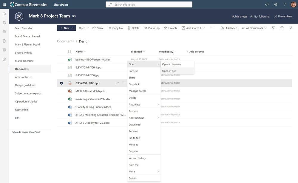Uncheck the ELEVATOR-PITCH.pdf selection circle
This screenshot has height=183, width=298.
pyautogui.click(x=61, y=83)
